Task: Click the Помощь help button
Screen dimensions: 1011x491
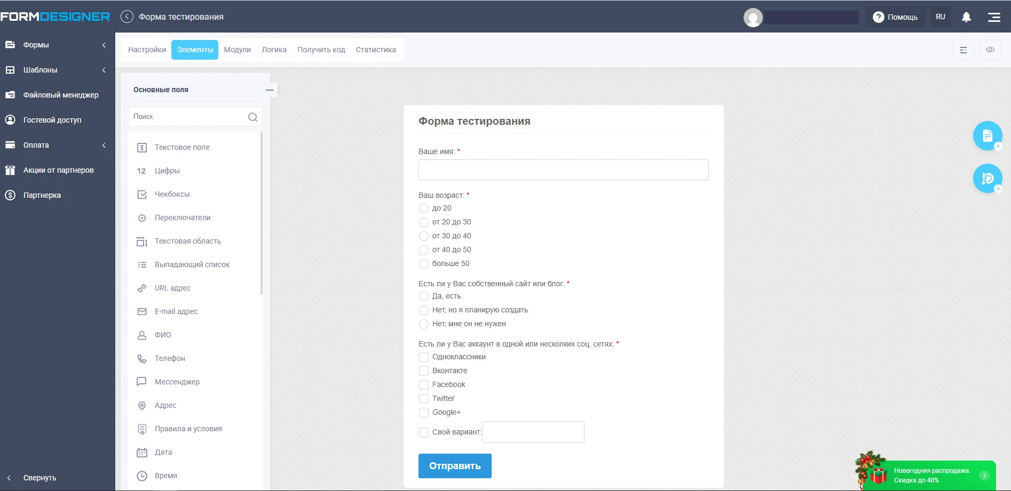Action: tap(895, 17)
